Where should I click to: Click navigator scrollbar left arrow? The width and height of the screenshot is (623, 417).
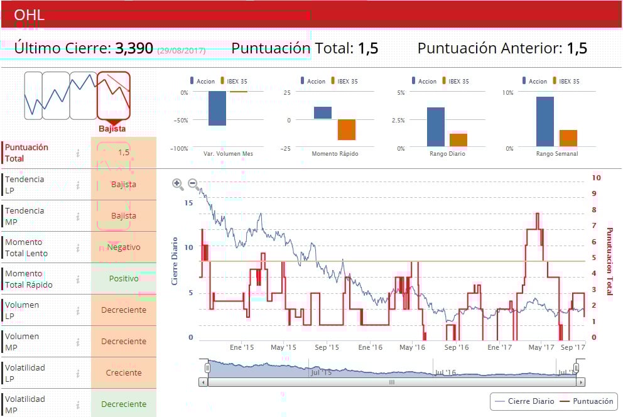203,382
